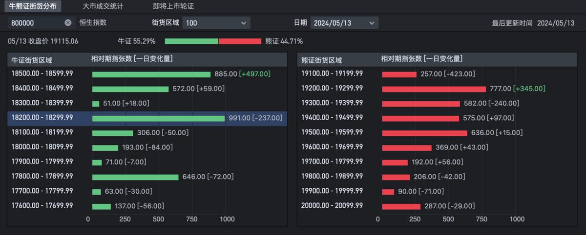Open the 街货区域 dropdown showing 100
The height and width of the screenshot is (235, 586).
[x=216, y=23]
